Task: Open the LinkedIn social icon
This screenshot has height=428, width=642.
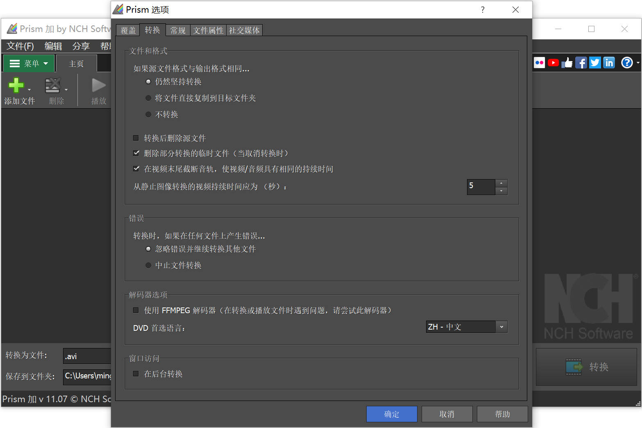Action: [609, 63]
